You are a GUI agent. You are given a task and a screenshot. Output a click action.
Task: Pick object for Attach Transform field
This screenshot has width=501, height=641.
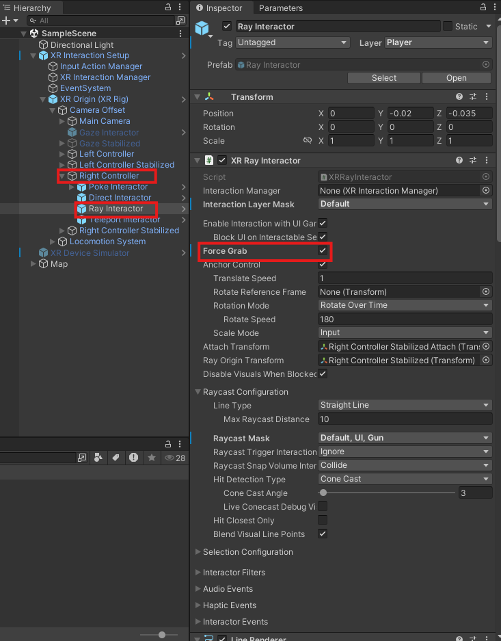coord(486,346)
